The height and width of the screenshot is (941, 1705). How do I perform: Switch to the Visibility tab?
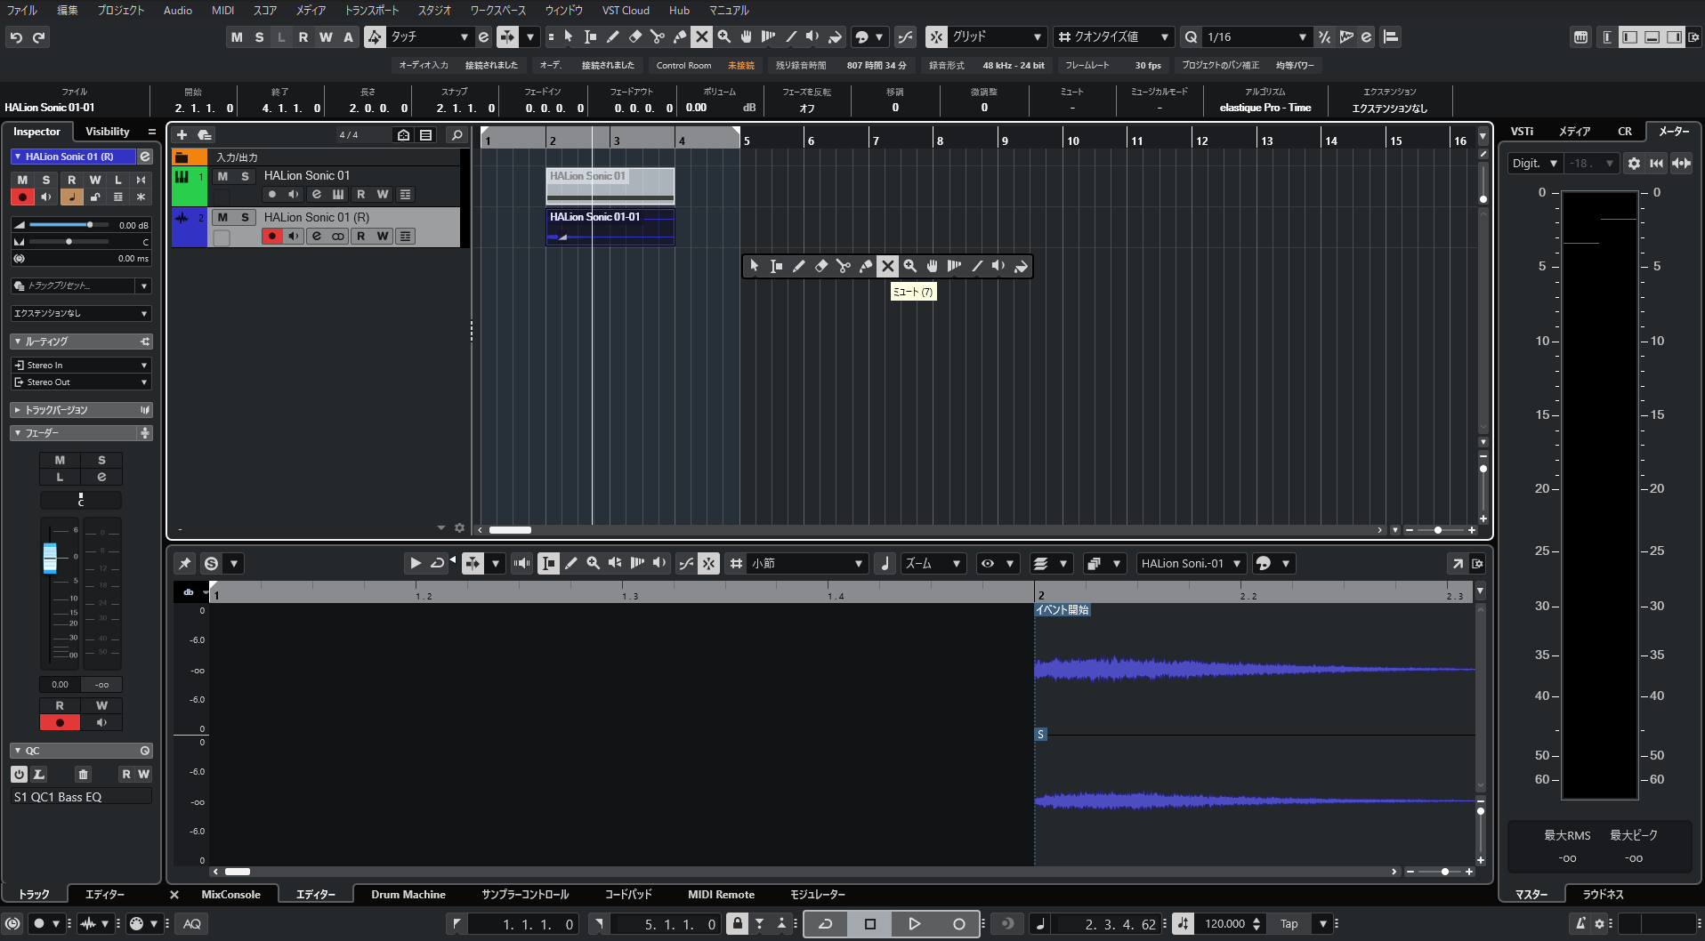(108, 132)
